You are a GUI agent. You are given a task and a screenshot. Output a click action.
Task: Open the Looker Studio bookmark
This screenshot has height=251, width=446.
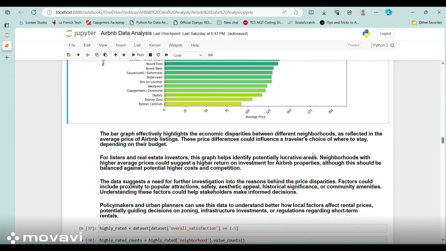(33, 23)
